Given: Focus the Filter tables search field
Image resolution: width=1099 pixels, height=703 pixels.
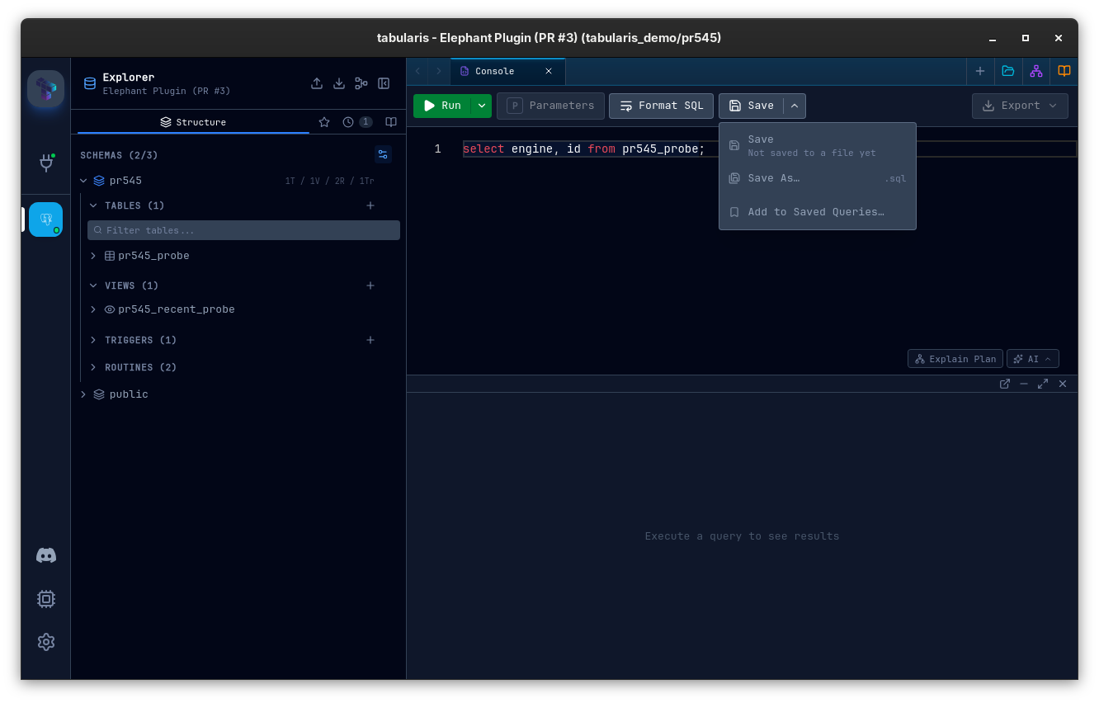Looking at the screenshot, I should (243, 230).
